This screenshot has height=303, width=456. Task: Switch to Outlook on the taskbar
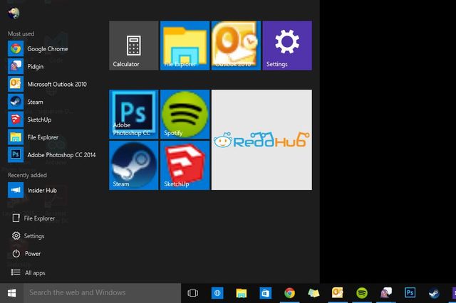(338, 293)
